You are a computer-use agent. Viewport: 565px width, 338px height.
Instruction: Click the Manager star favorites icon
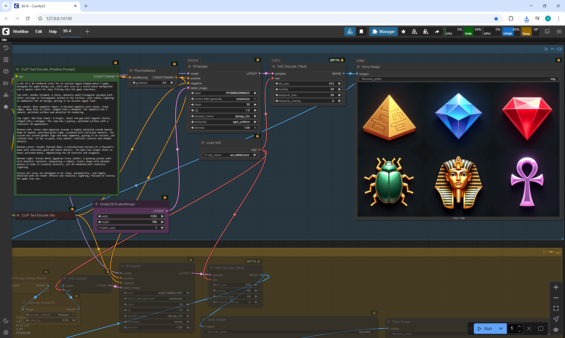point(403,31)
